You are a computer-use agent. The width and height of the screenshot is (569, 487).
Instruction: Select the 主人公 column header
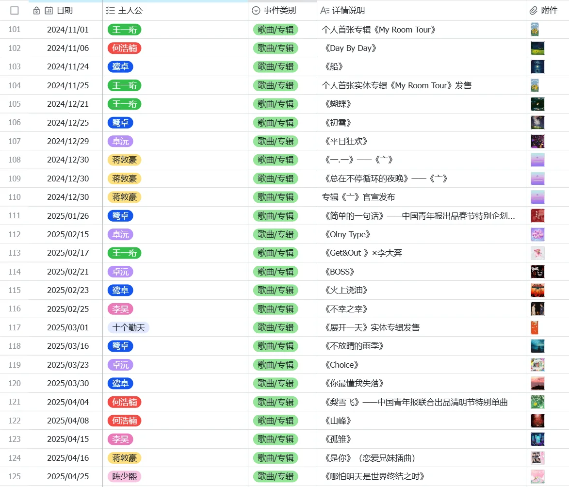(176, 11)
